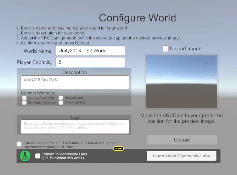Check the Realistic Violence warning box
The image size is (237, 175).
(24, 103)
